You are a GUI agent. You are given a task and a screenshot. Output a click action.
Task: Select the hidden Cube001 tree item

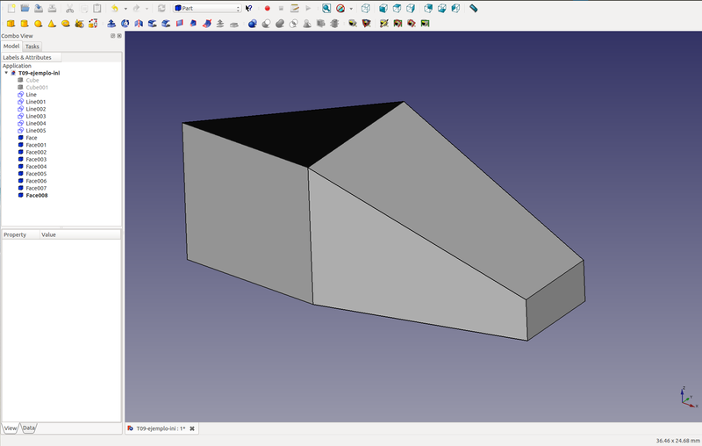point(37,87)
